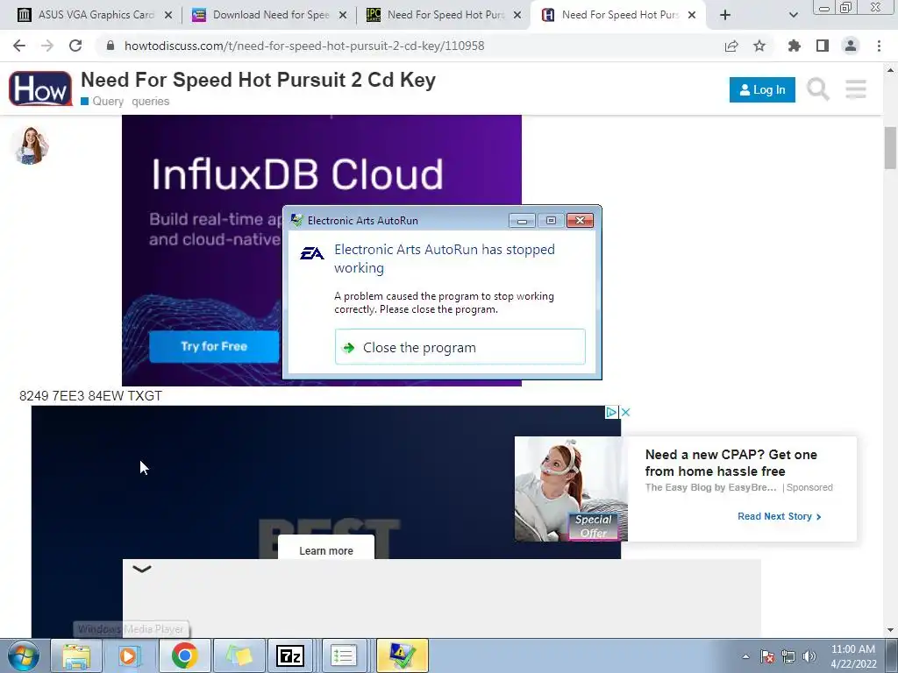Open the Query category link

pos(103,102)
